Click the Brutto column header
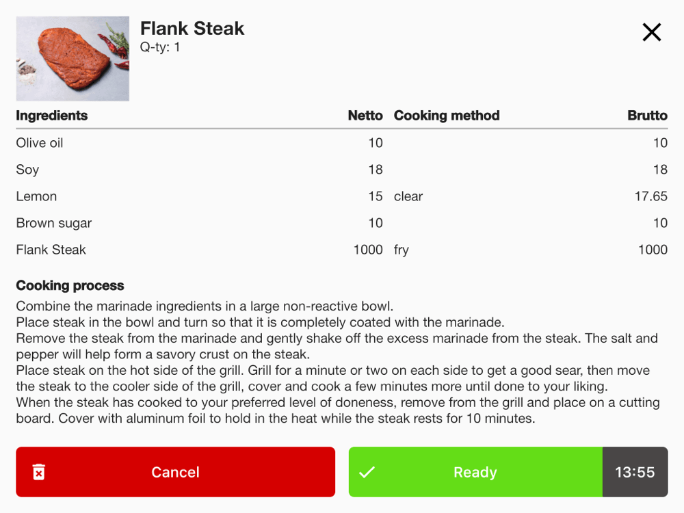This screenshot has width=684, height=513. coord(647,116)
